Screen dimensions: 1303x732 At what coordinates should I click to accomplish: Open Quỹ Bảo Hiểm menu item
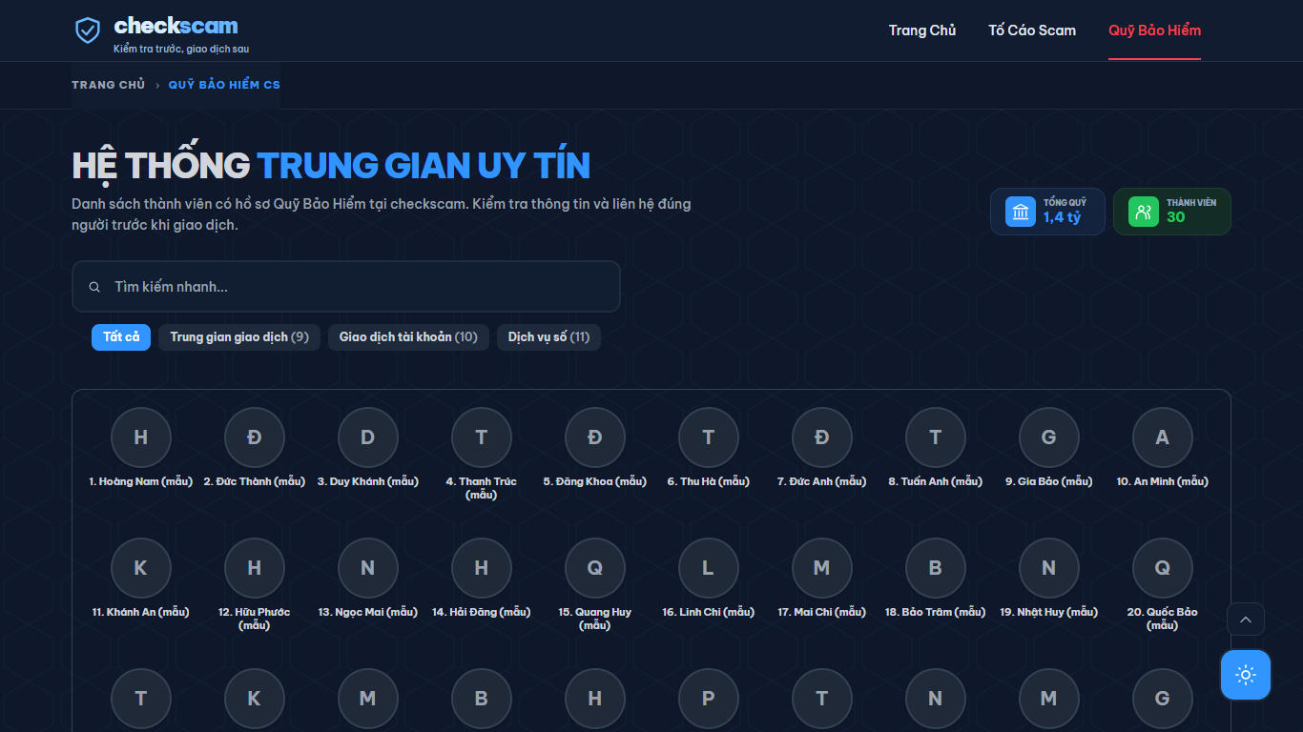click(1154, 30)
